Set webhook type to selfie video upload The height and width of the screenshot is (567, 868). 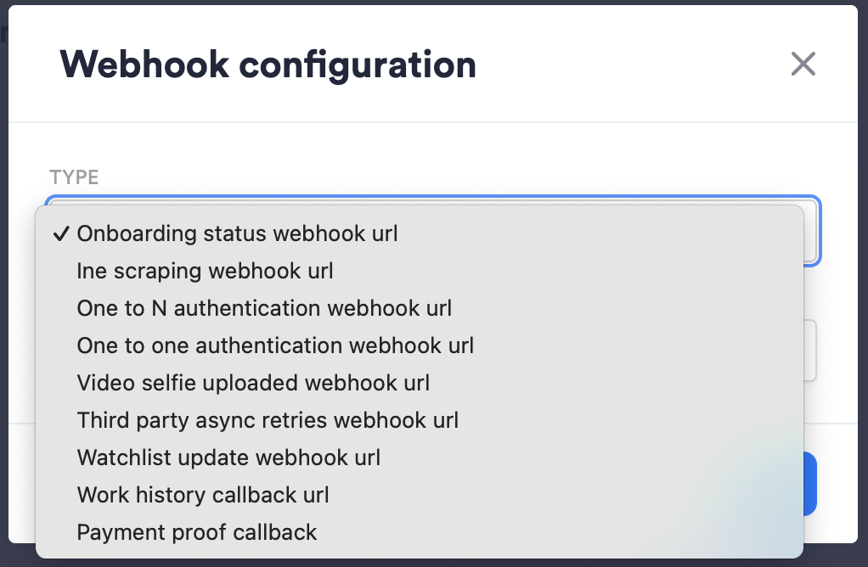253,383
